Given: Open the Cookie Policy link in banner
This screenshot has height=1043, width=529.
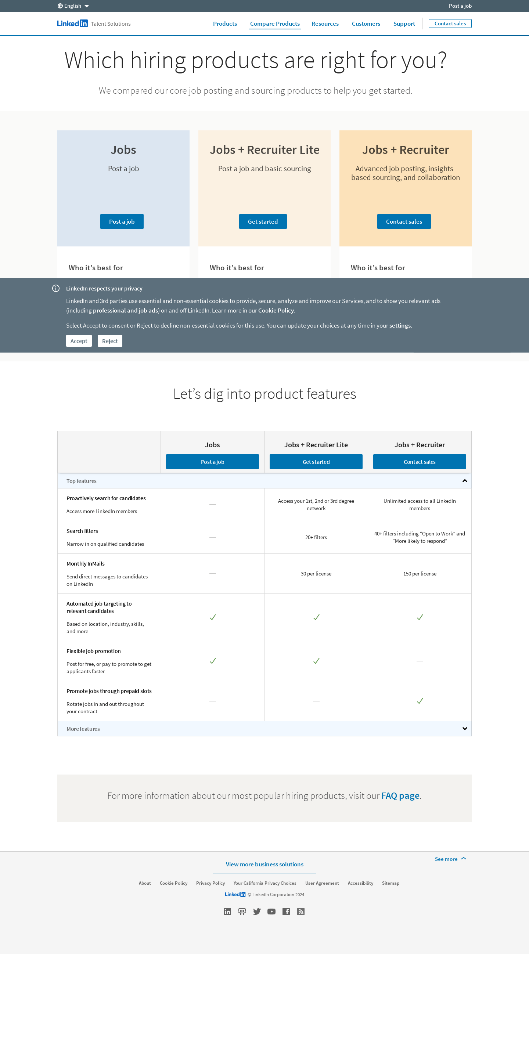Looking at the screenshot, I should (276, 310).
